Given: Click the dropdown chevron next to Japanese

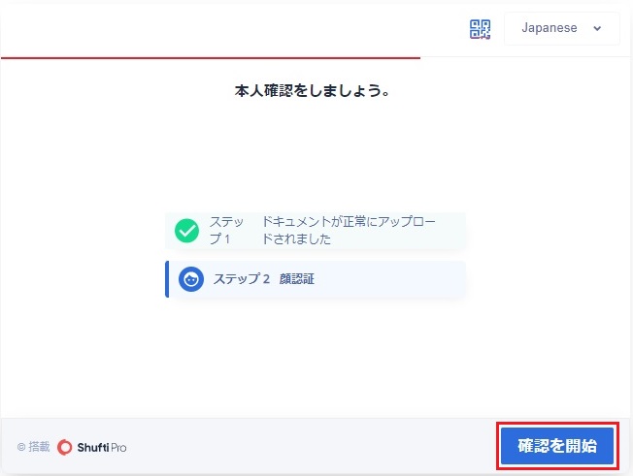Looking at the screenshot, I should [x=597, y=28].
